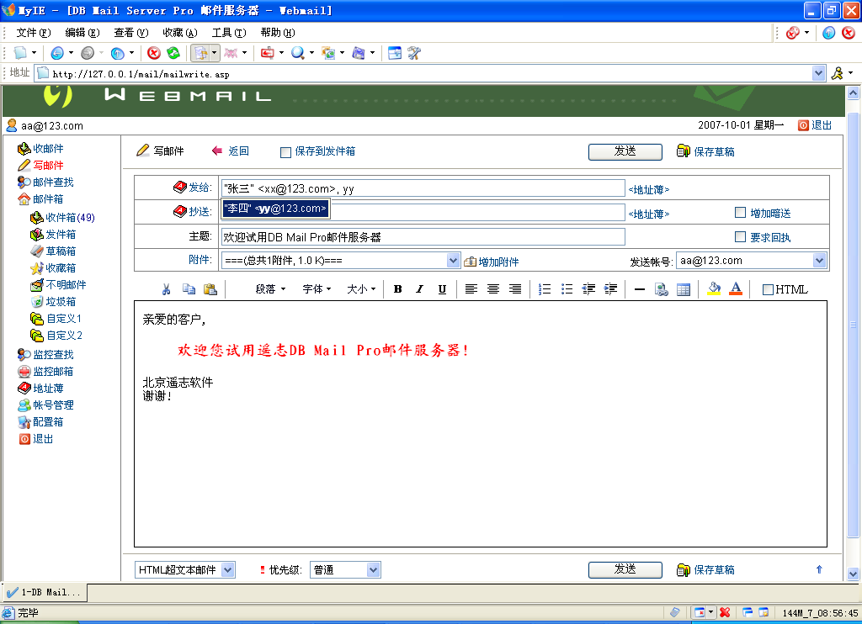Open the 段落 paragraph dropdown
Viewport: 862px width, 624px height.
270,289
